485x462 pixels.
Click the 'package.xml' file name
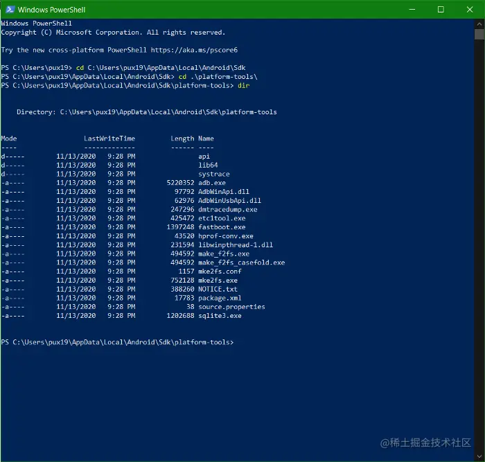pyautogui.click(x=220, y=298)
